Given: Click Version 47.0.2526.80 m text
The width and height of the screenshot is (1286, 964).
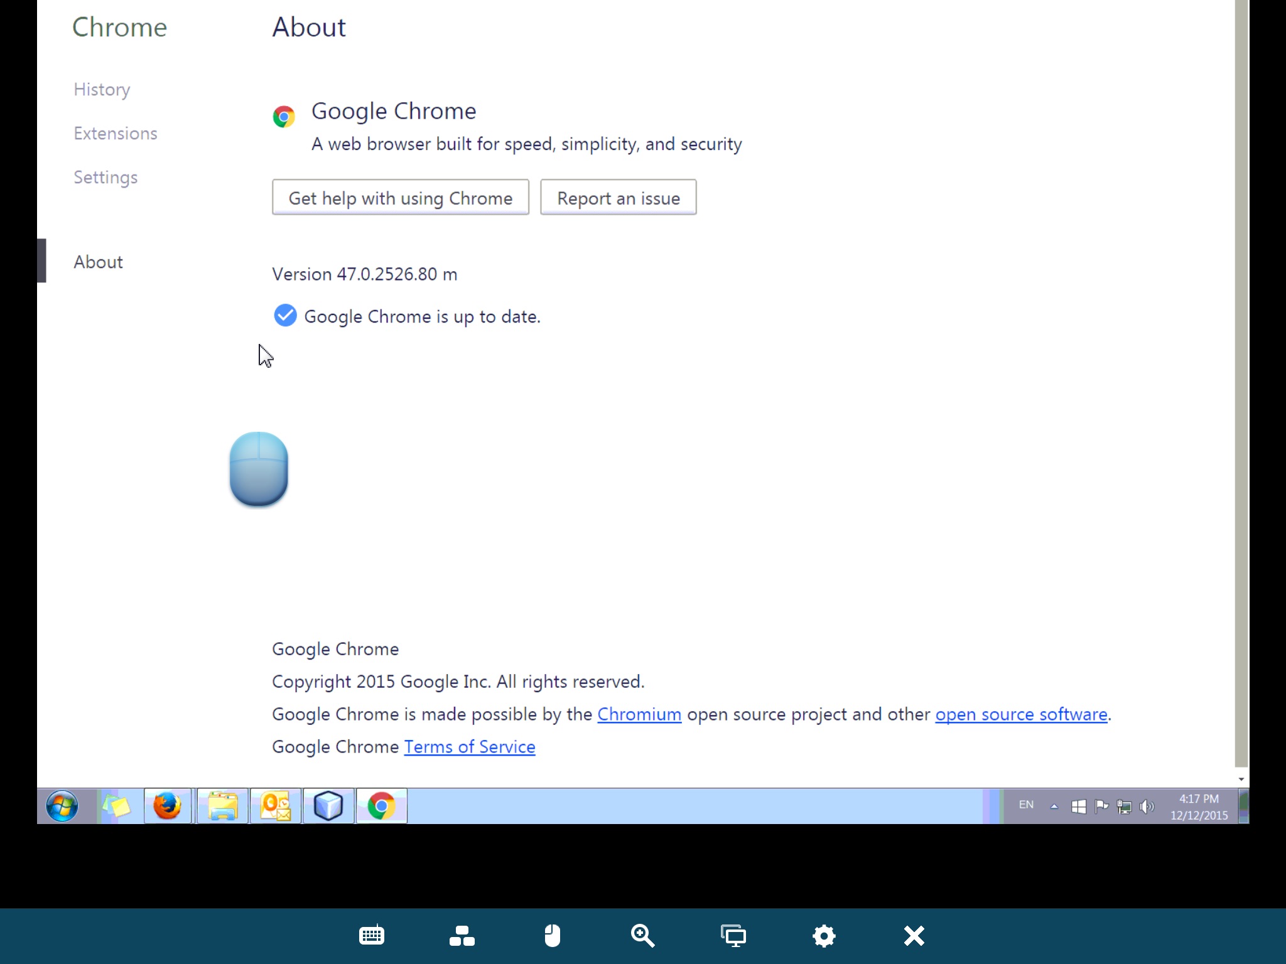Looking at the screenshot, I should [x=365, y=274].
